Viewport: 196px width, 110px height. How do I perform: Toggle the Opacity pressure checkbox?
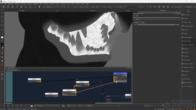coord(72,7)
